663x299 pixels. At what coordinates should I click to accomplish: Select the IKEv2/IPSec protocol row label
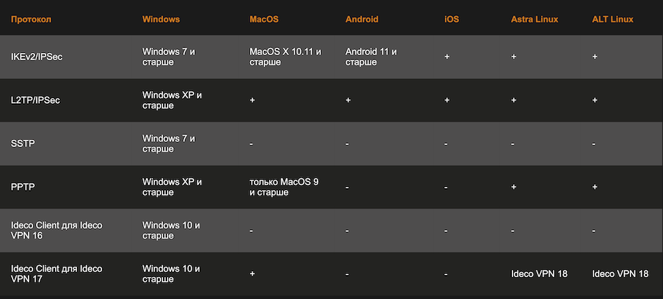pos(37,57)
